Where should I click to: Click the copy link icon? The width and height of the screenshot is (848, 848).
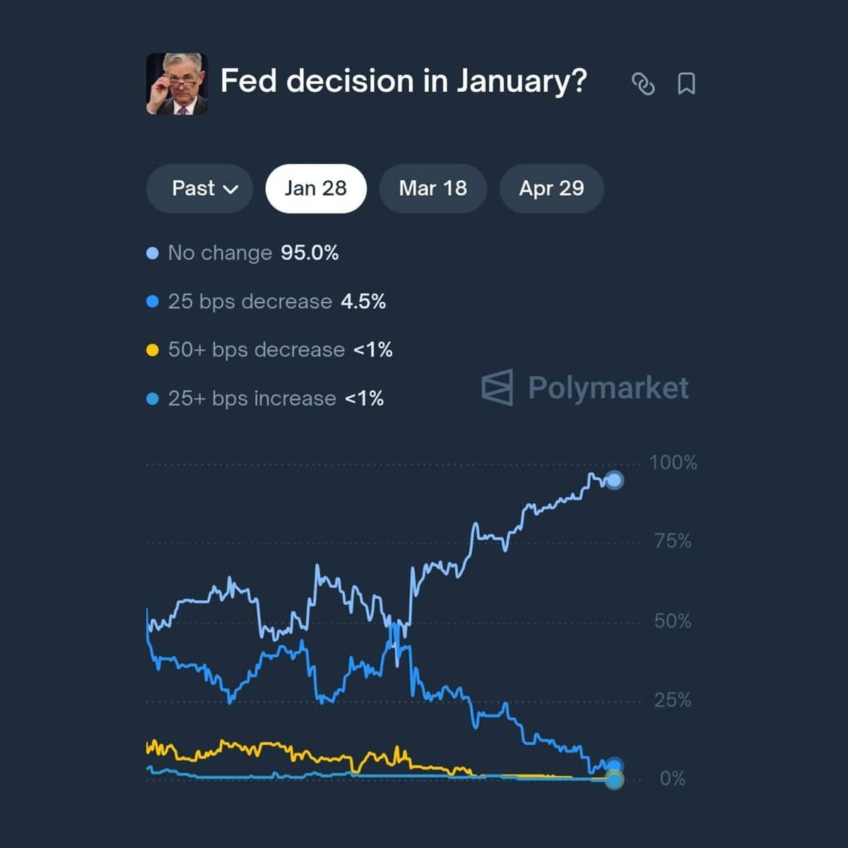642,83
